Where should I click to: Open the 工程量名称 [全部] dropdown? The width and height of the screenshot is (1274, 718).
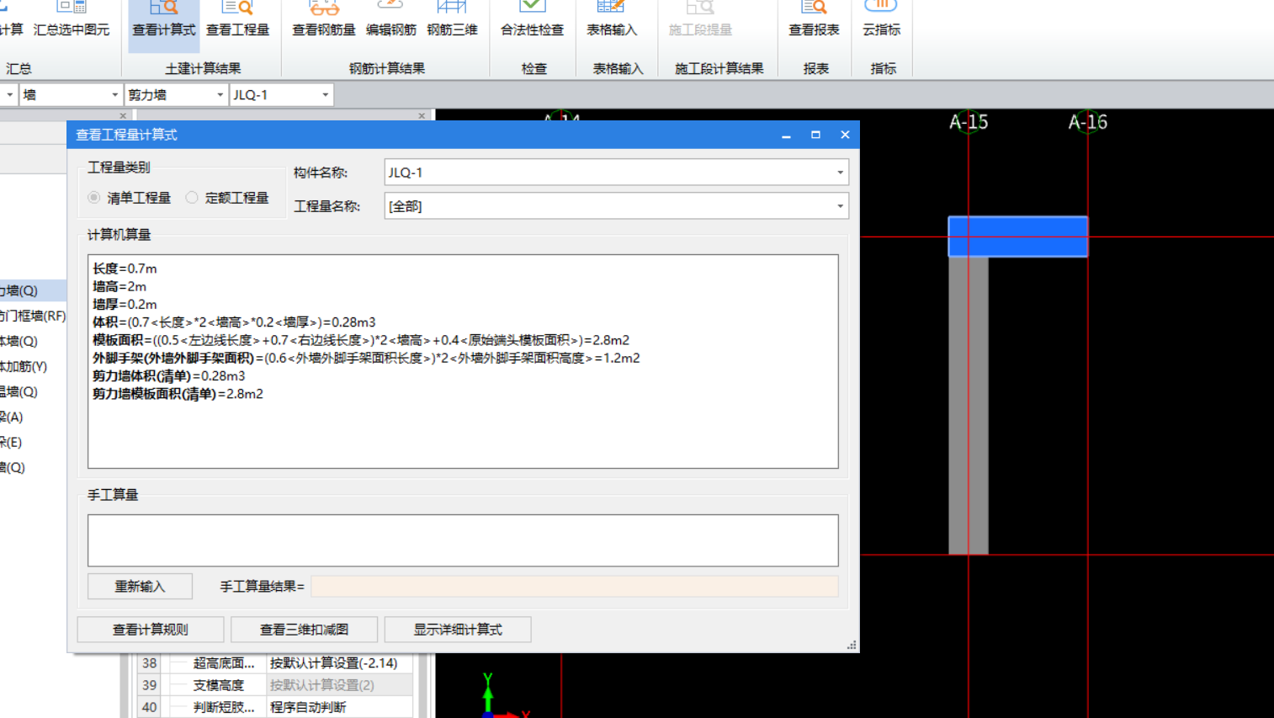pos(840,206)
